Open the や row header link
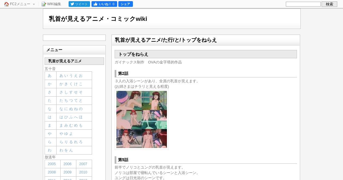 click(50, 134)
